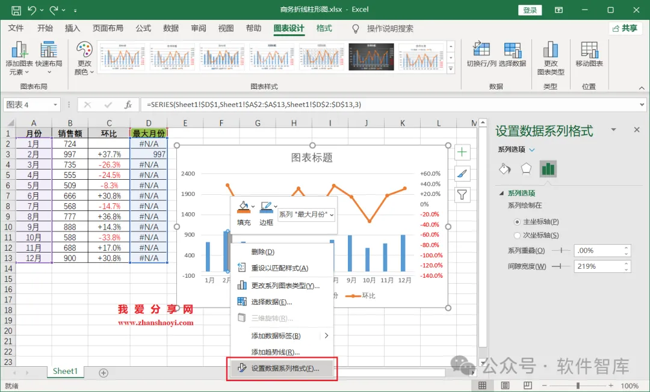The width and height of the screenshot is (650, 392).
Task: Open the 格式 ribbon tab
Action: pyautogui.click(x=324, y=28)
